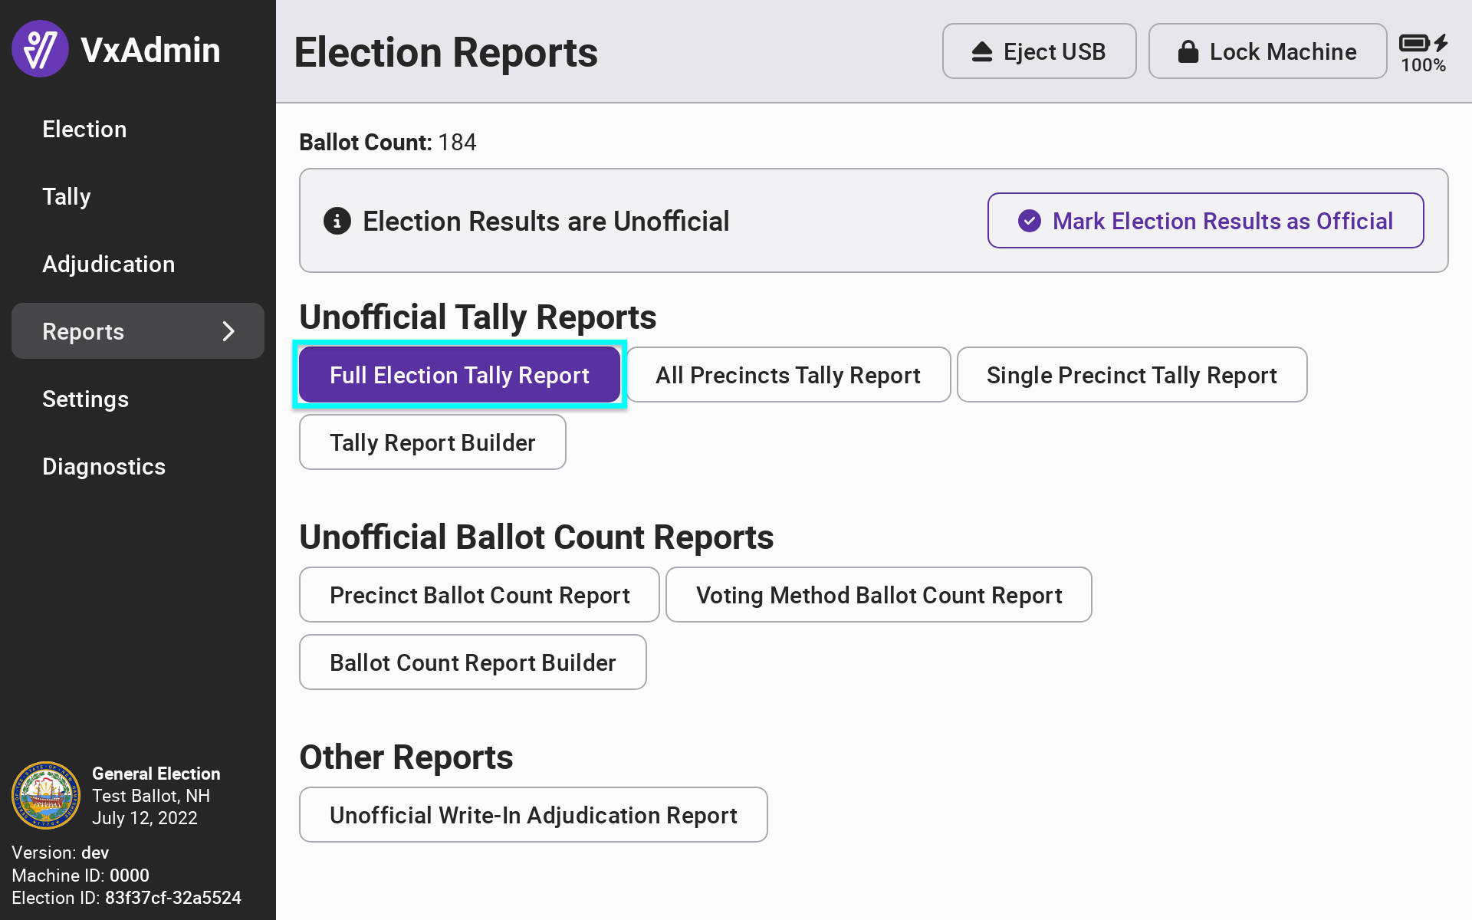Launch the Tally Report Builder

pyautogui.click(x=432, y=442)
